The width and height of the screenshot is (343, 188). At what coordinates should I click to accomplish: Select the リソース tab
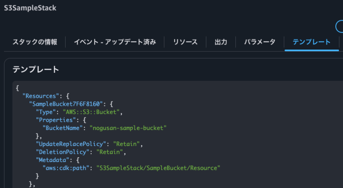[185, 42]
